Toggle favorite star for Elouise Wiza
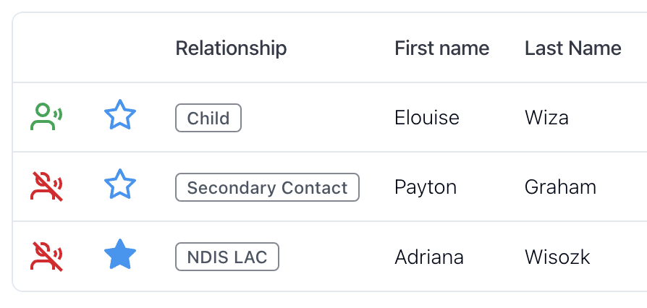This screenshot has height=308, width=647. pyautogui.click(x=119, y=115)
